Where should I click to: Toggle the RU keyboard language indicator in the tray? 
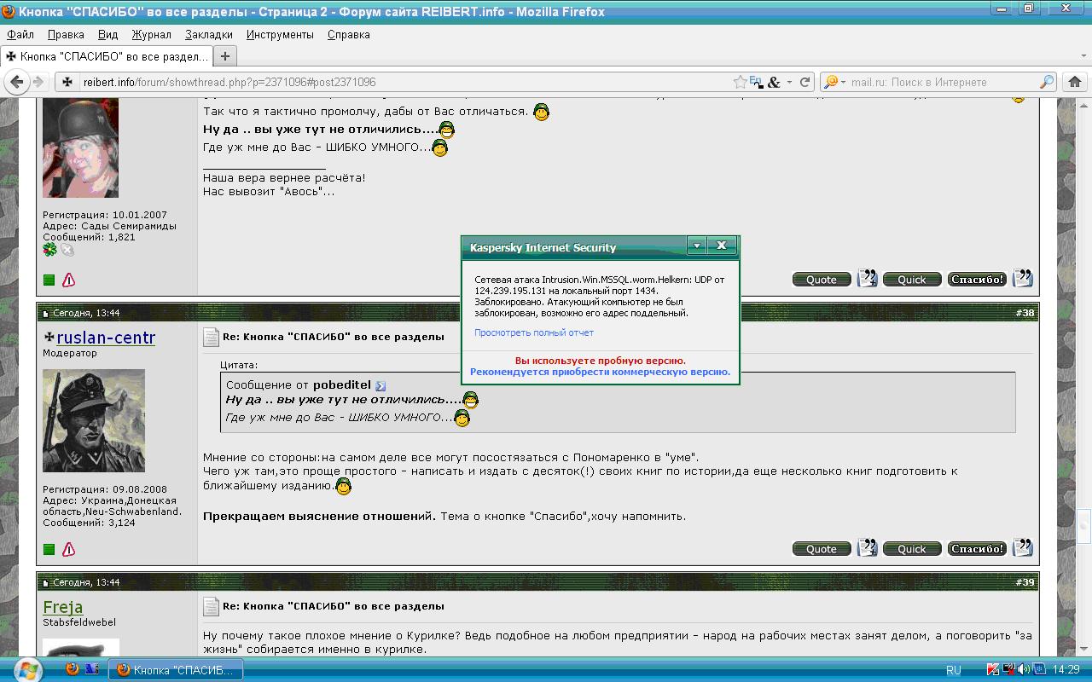pos(954,670)
